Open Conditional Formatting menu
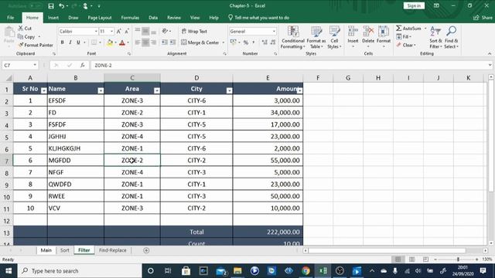495x278 pixels. click(x=293, y=37)
